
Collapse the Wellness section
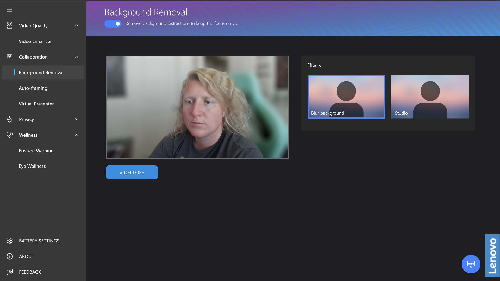click(x=76, y=135)
